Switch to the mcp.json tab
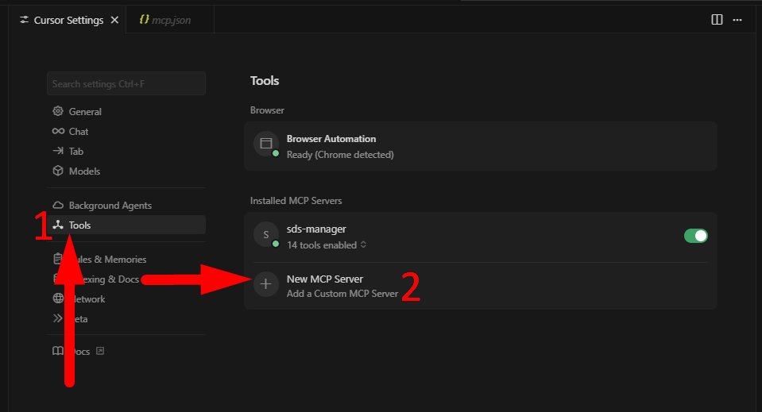Screen dimensions: 762x412 [x=168, y=20]
